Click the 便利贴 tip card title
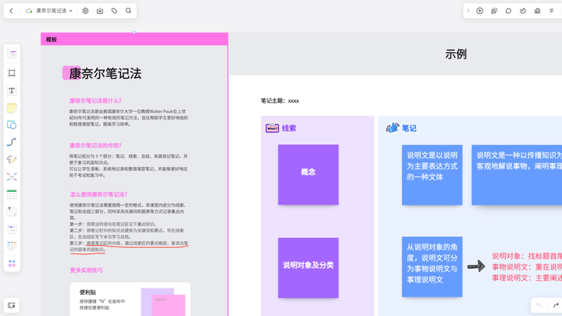Screen dimensions: 562x316 [87, 293]
